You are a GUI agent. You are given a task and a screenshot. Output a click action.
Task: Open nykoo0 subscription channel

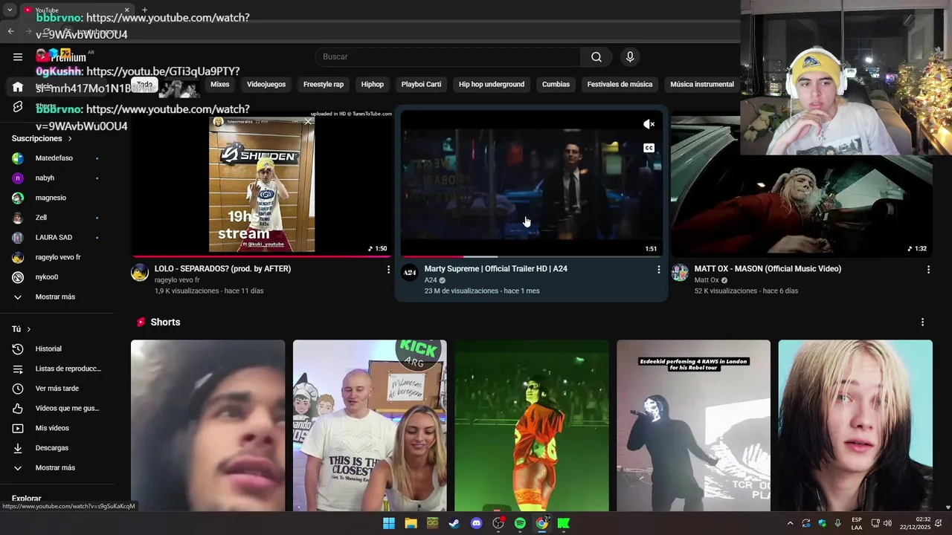coord(46,277)
